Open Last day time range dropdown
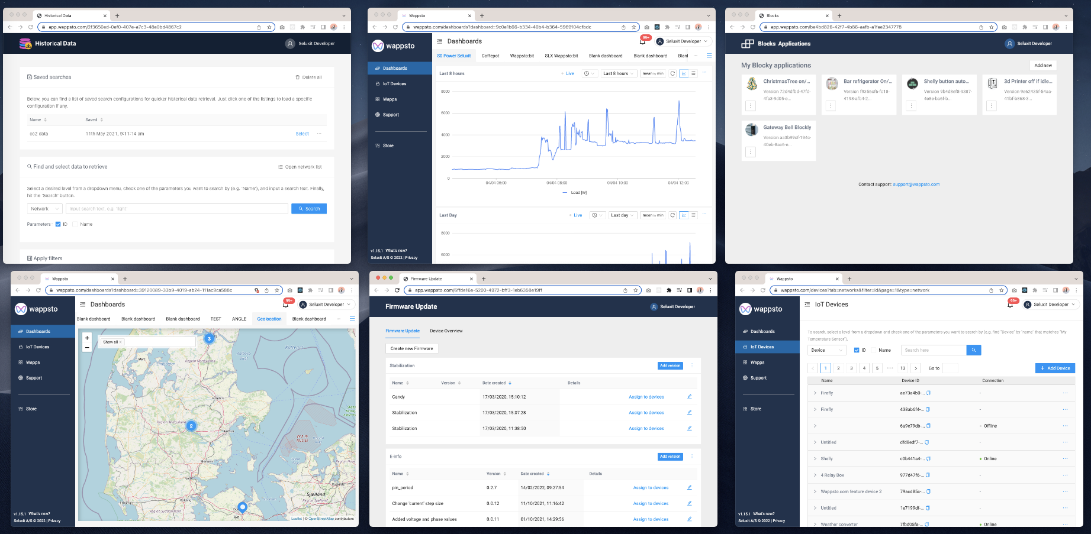Image resolution: width=1091 pixels, height=534 pixels. 622,215
